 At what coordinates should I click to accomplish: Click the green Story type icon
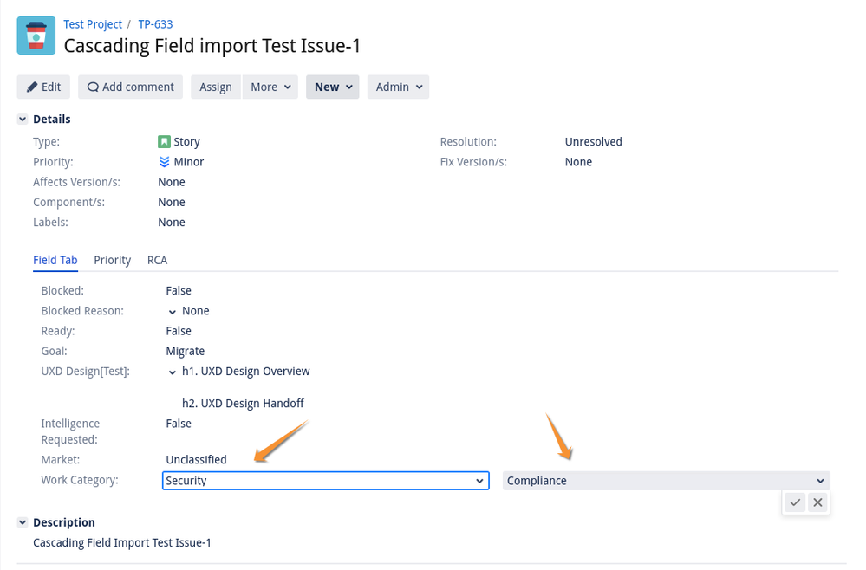point(164,141)
